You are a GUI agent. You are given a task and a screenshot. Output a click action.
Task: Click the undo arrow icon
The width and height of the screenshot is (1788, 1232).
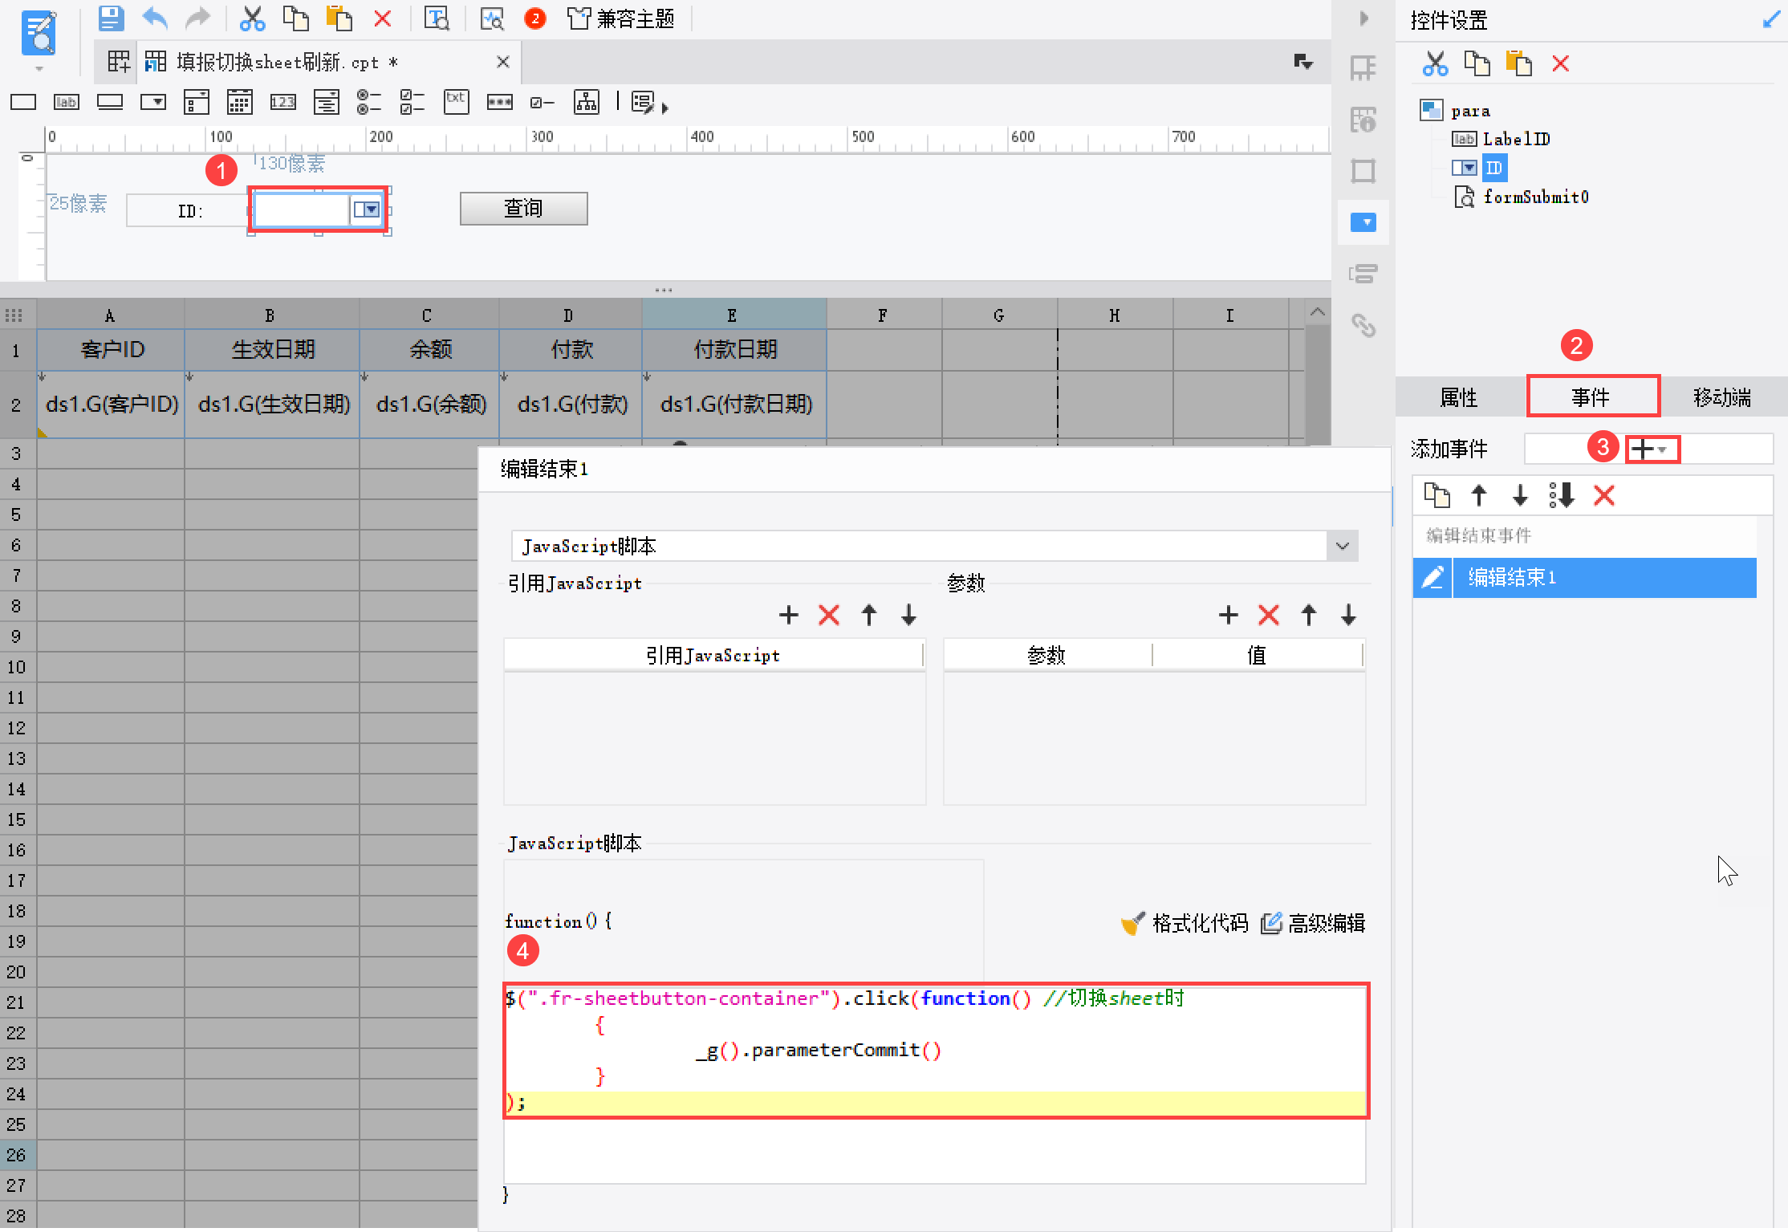tap(154, 18)
